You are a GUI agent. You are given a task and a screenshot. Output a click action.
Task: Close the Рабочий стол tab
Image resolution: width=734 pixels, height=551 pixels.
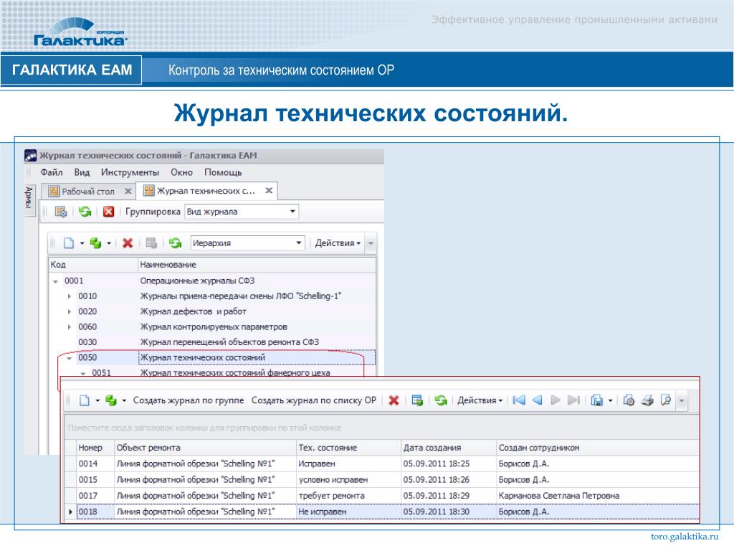coord(128,191)
